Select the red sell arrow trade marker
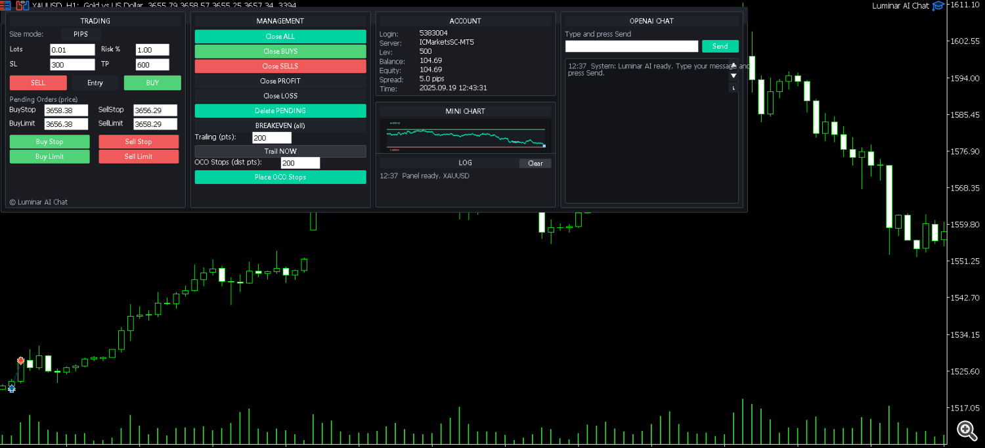This screenshot has height=448, width=985. (21, 361)
